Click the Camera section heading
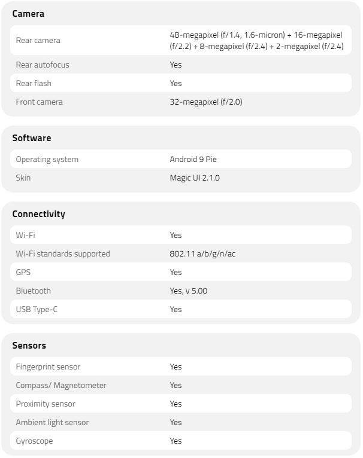The width and height of the screenshot is (363, 458). (x=28, y=14)
